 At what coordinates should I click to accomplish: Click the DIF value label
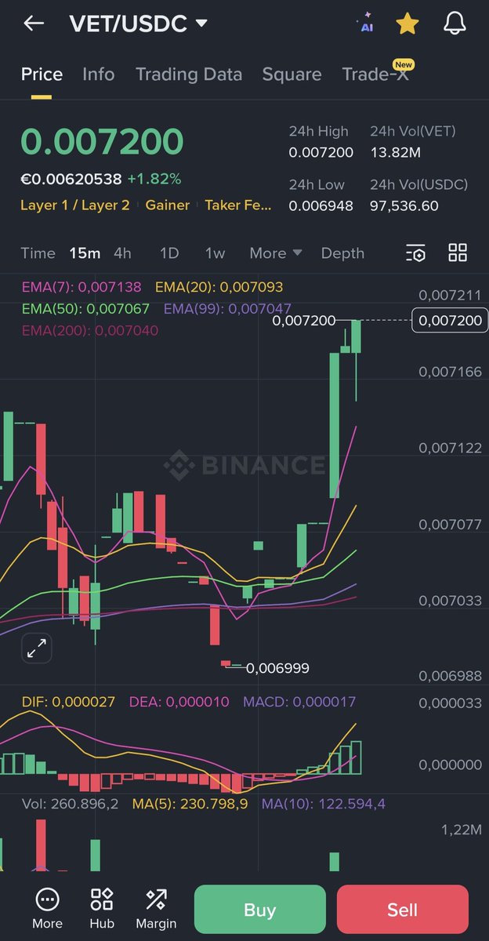[68, 702]
